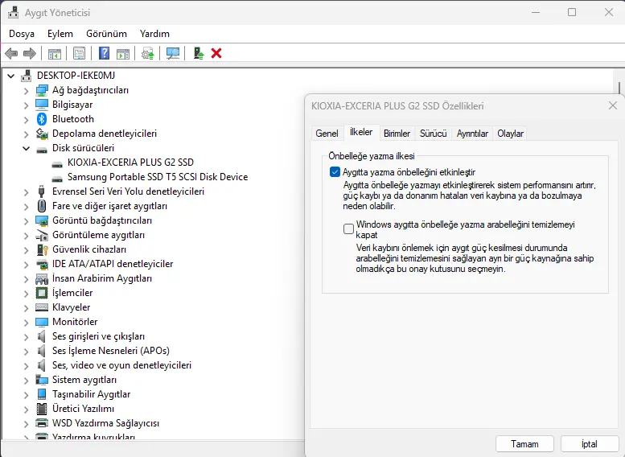The width and height of the screenshot is (625, 457).
Task: Open the Eylem menu
Action: point(60,34)
